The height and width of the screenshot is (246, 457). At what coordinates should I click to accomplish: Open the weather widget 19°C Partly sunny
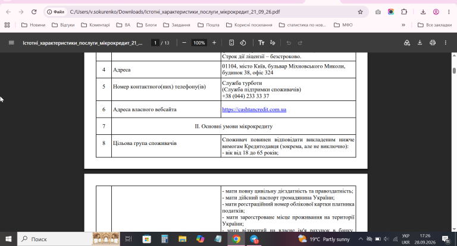324,239
